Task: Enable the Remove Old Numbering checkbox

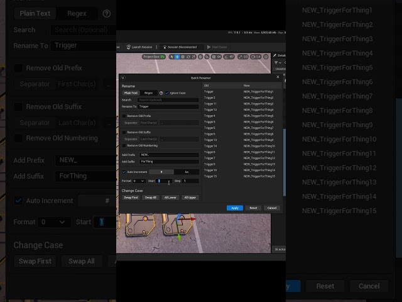Action: (124, 145)
